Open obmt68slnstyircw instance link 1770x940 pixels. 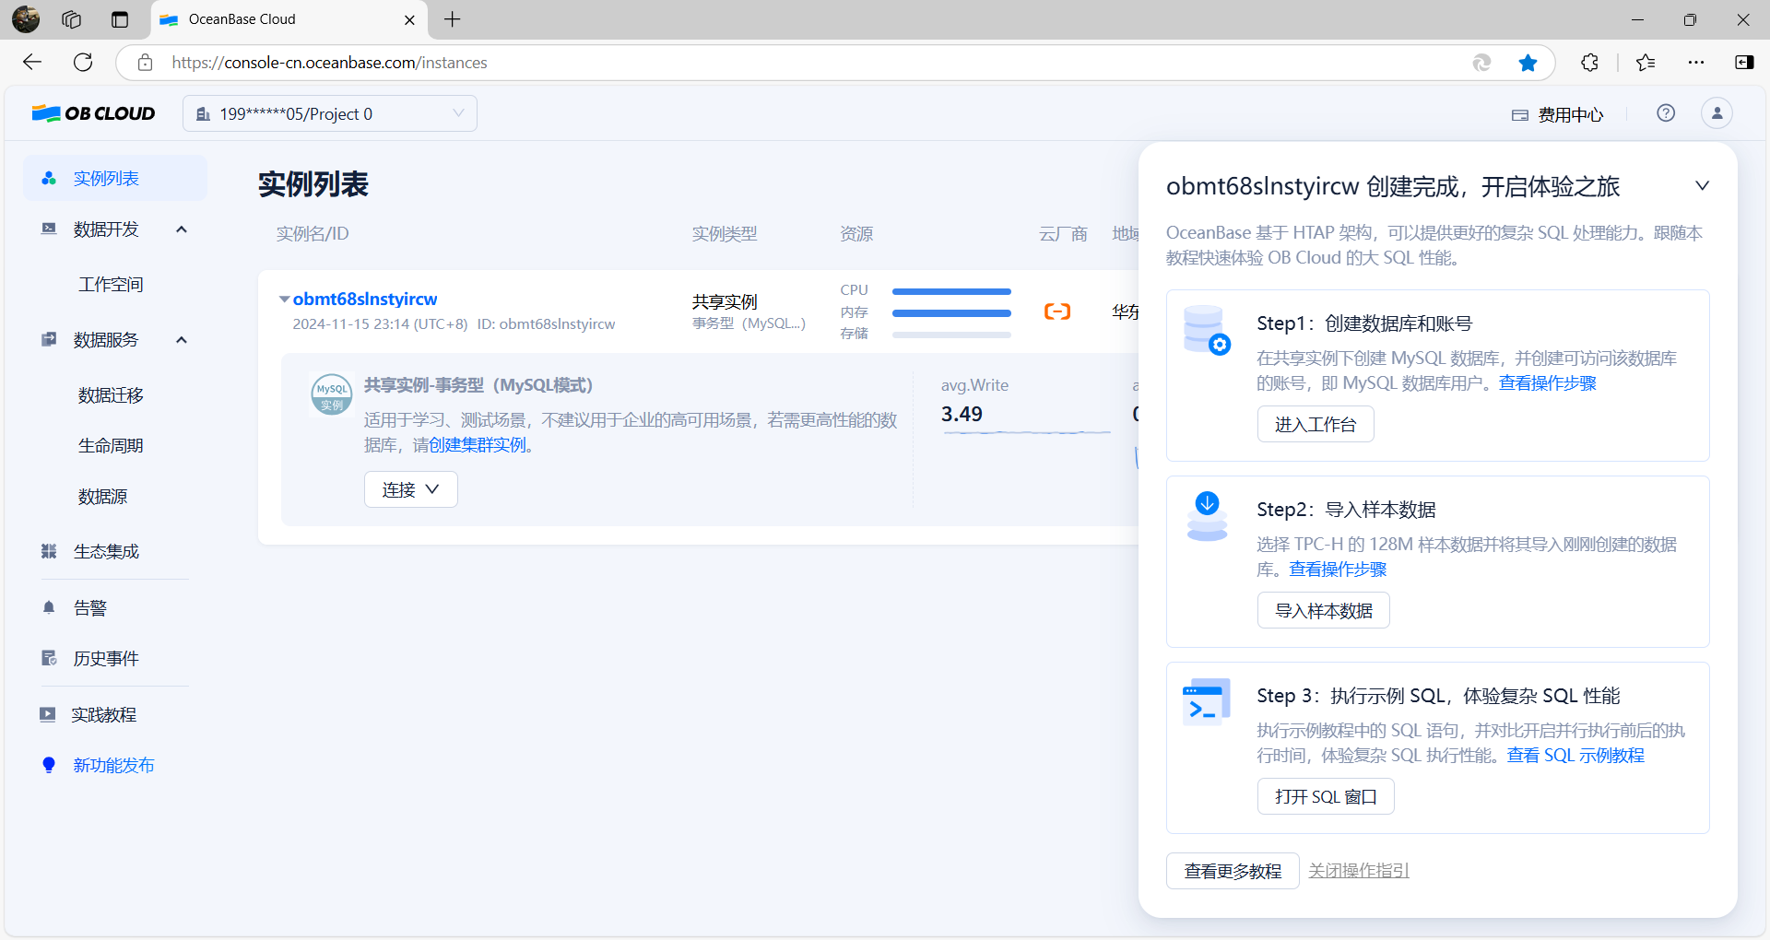click(x=365, y=299)
